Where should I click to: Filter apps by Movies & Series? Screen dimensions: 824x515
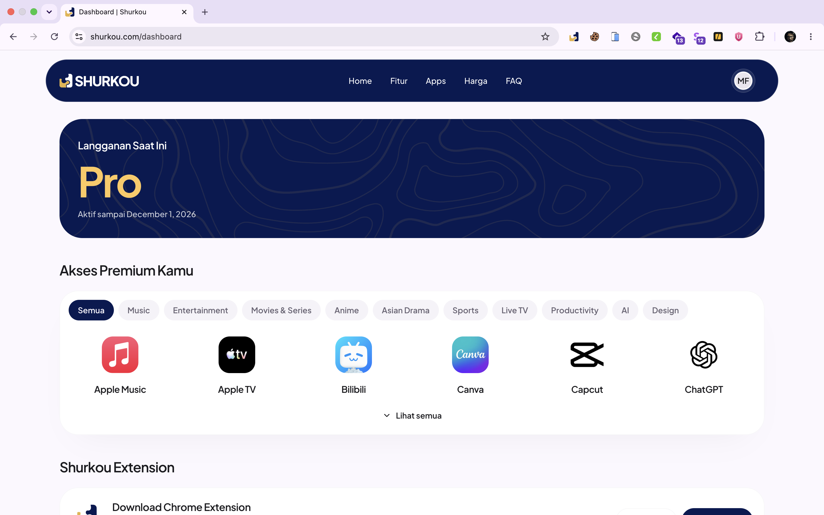click(x=281, y=310)
